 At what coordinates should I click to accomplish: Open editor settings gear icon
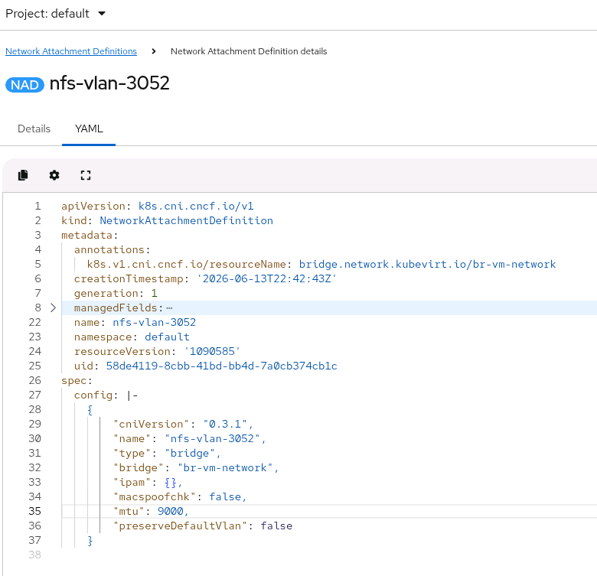click(54, 175)
